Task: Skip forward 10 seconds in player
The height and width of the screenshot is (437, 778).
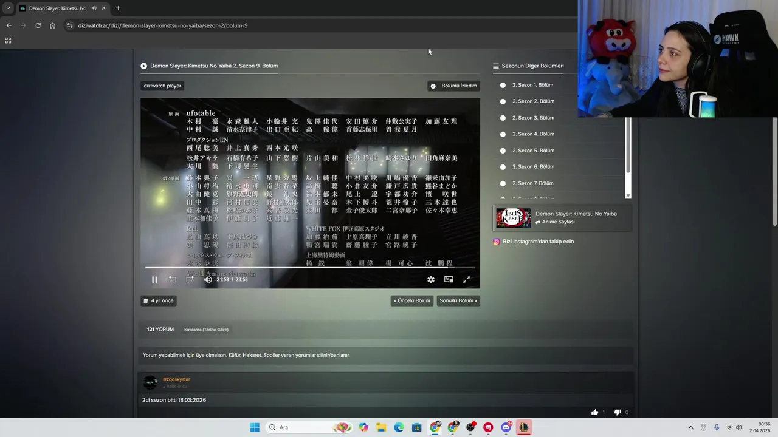Action: click(x=190, y=280)
